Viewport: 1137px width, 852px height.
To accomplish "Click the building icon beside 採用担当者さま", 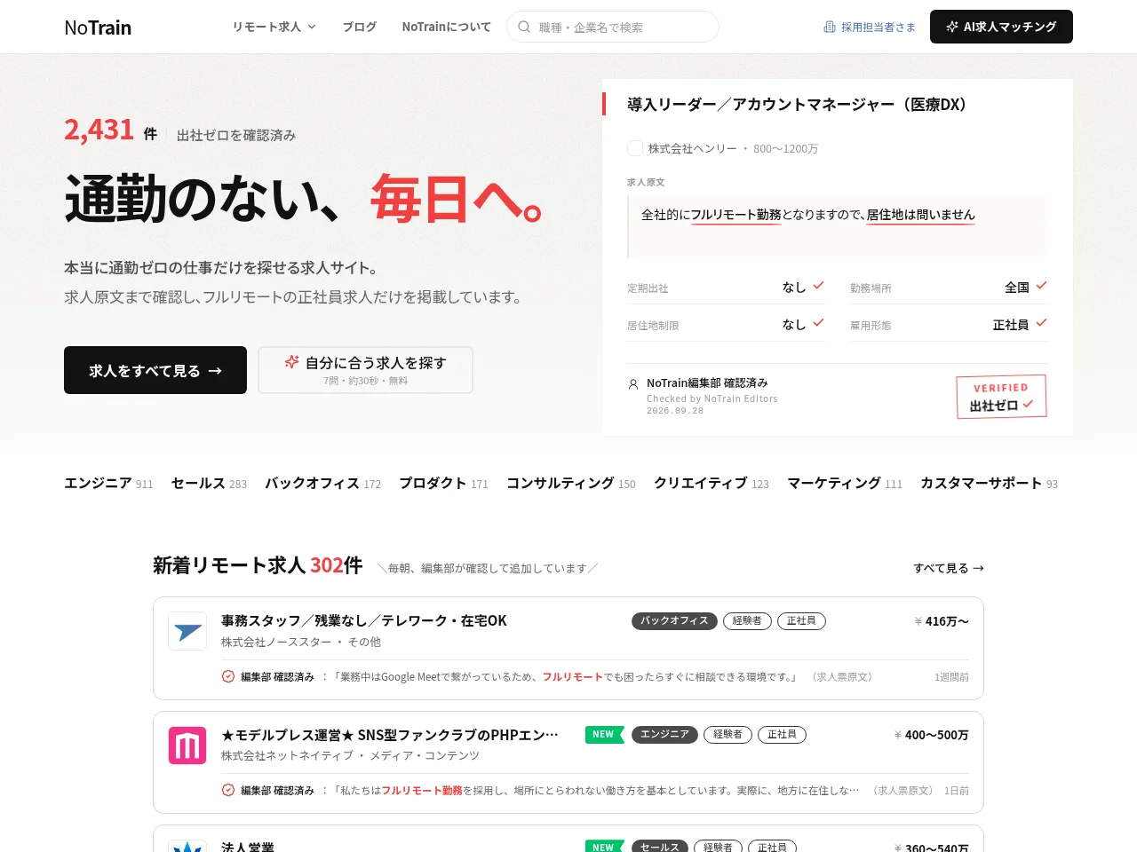I will [x=830, y=28].
